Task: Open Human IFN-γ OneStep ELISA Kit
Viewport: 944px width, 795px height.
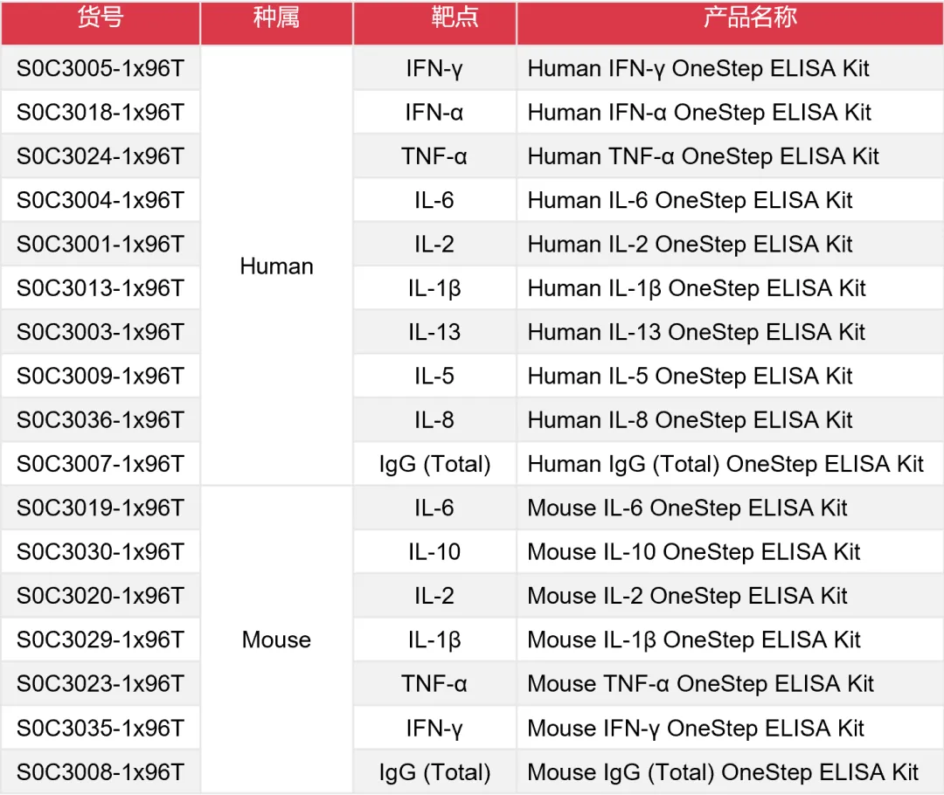Action: [698, 69]
